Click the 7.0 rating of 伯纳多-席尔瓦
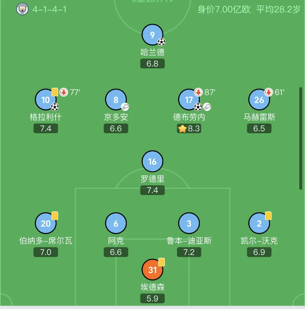 (46, 252)
